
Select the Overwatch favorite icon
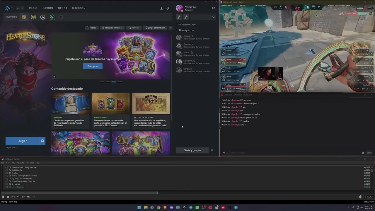43,17
